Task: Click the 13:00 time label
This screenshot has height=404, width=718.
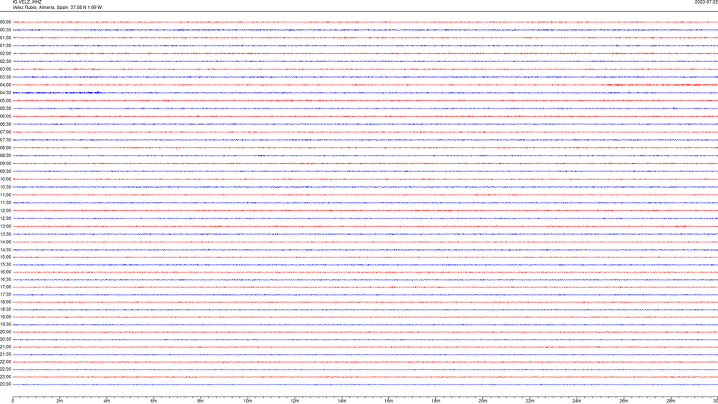Action: (5, 226)
